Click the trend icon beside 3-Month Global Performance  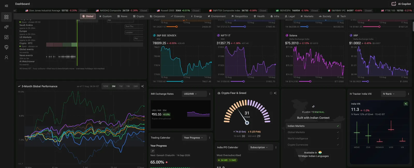[19, 86]
